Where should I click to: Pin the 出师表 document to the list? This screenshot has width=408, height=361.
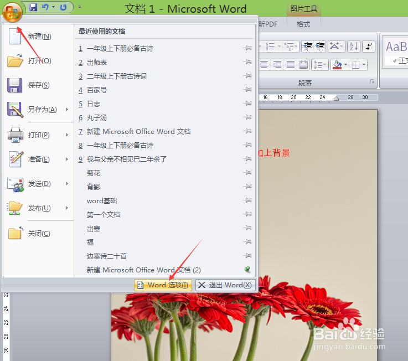tap(247, 61)
